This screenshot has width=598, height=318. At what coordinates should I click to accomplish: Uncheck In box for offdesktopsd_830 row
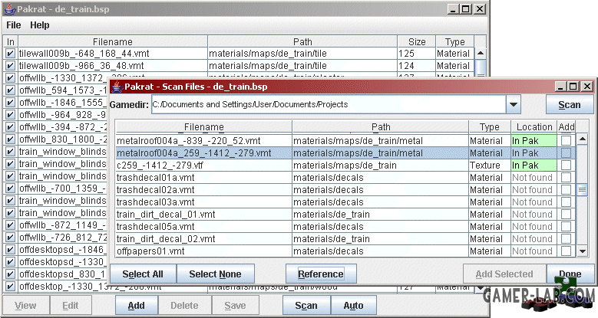[x=10, y=274]
